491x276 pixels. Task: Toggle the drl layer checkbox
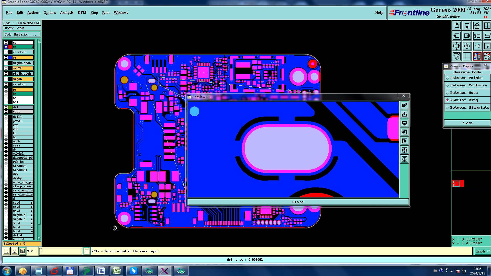coord(6,107)
